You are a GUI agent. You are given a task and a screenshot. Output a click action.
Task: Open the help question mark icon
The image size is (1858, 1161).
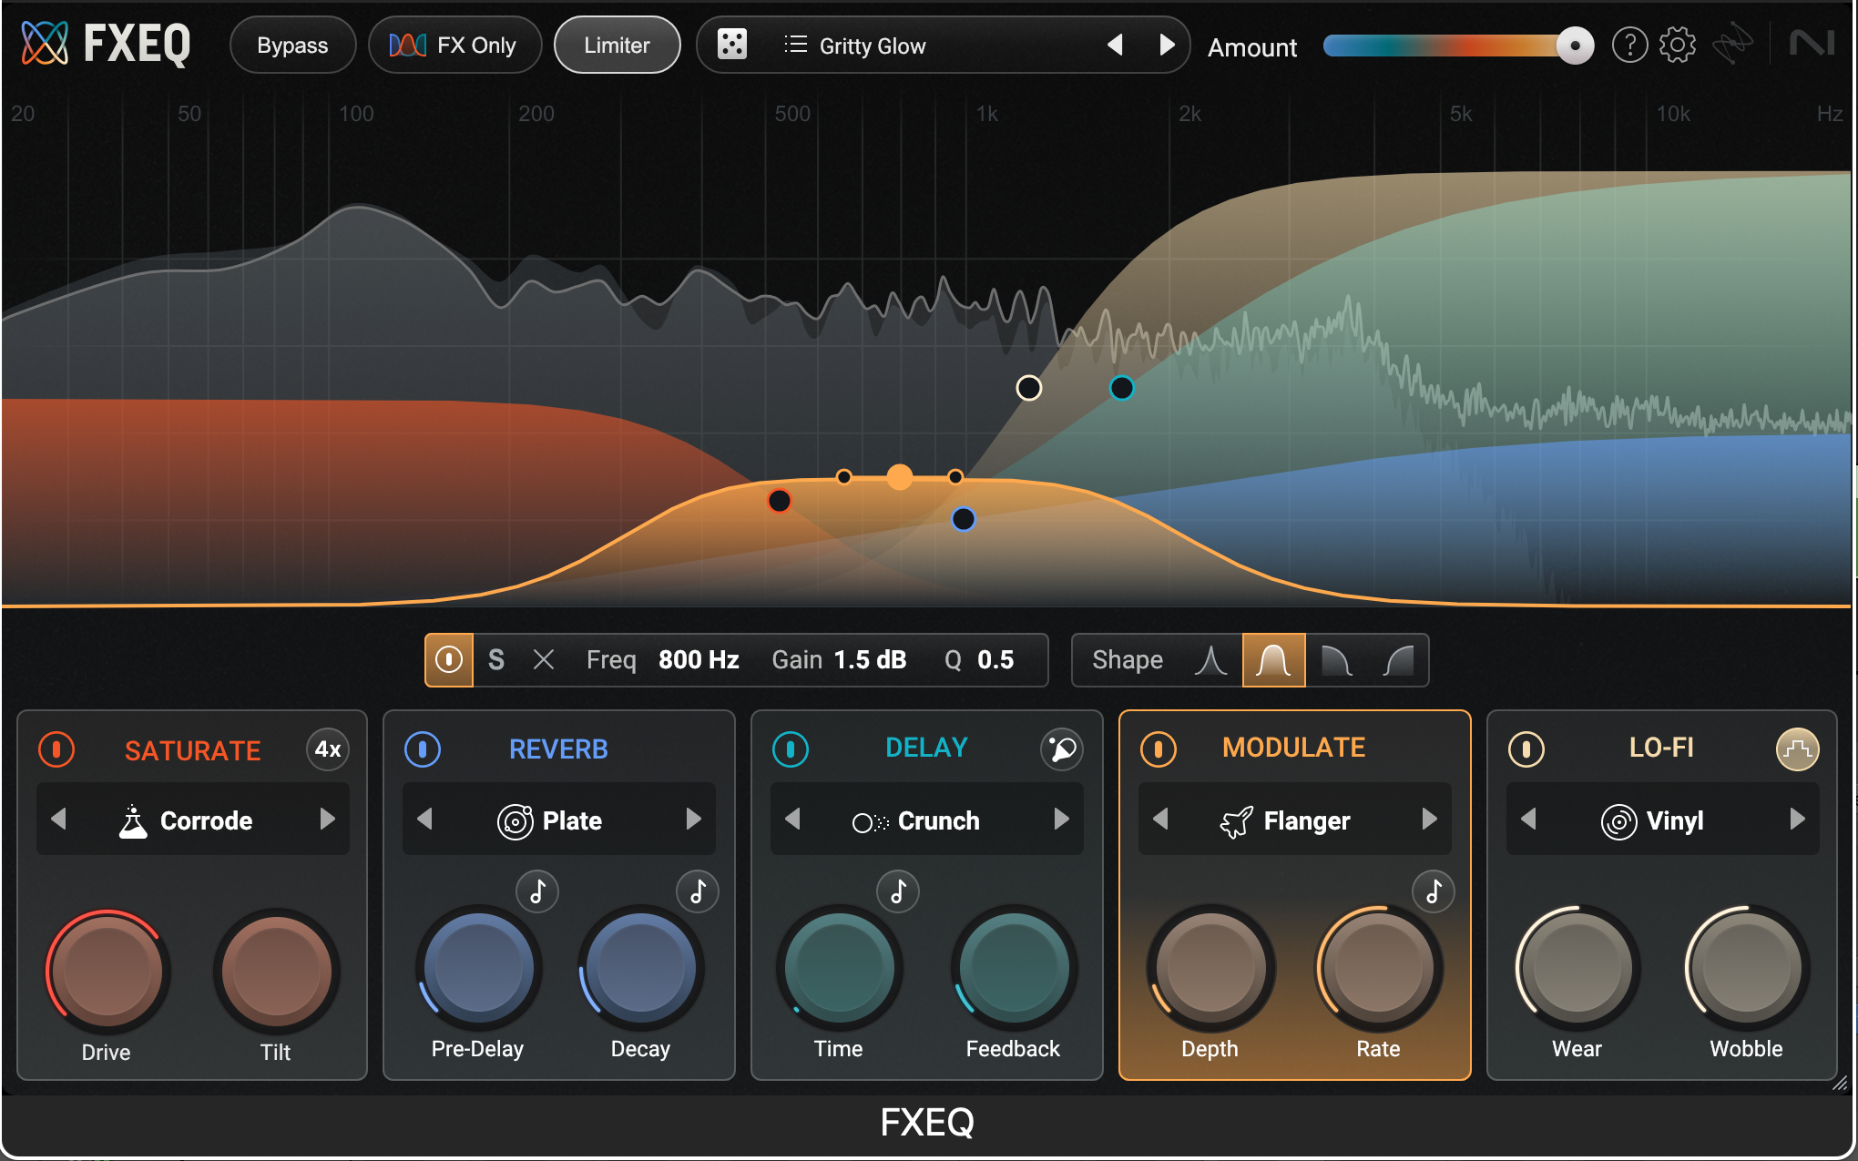(1629, 45)
